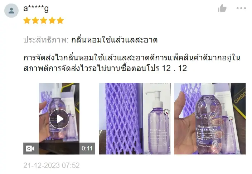Open the purple net packaging photo
252x174 pixels.
(x=135, y=119)
